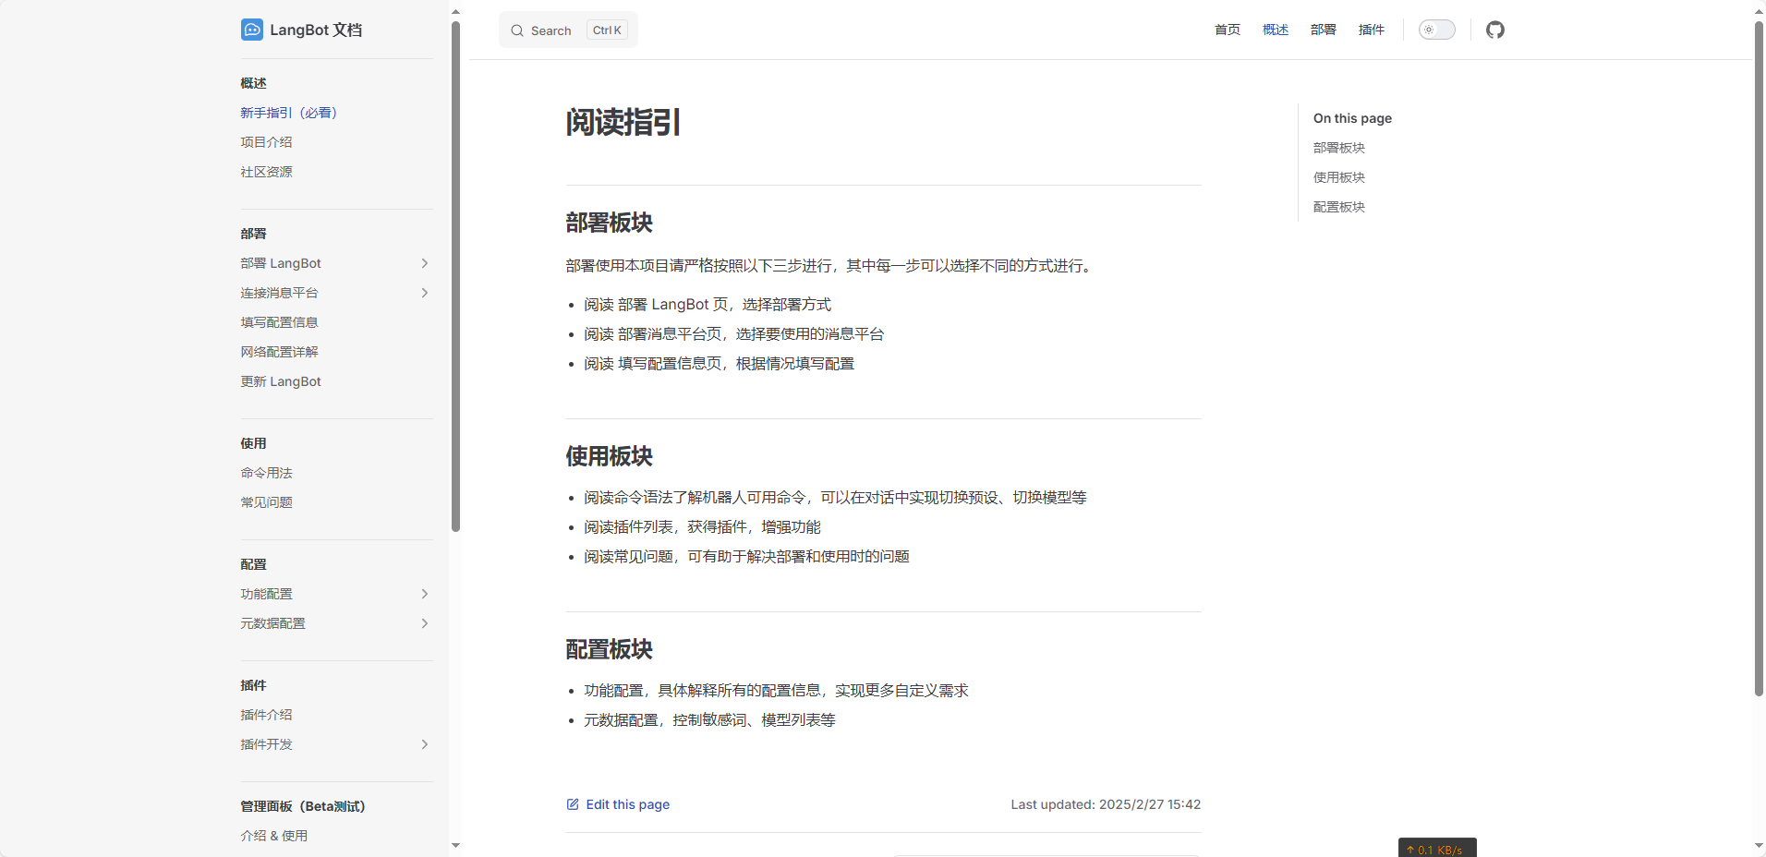Toggle the dark mode appearance switch
Viewport: 1766px width, 857px height.
point(1436,30)
